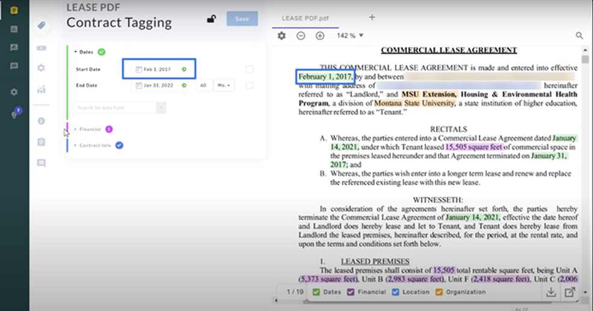Open document in new window icon
The height and width of the screenshot is (311, 593).
[x=570, y=292]
